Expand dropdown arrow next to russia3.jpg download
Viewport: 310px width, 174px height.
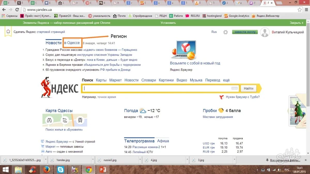click(x=140, y=160)
